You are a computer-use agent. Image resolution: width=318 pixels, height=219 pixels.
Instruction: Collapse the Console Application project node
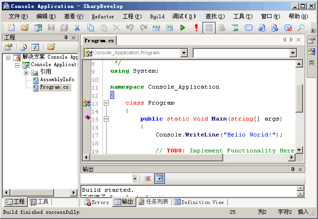coord(17,65)
